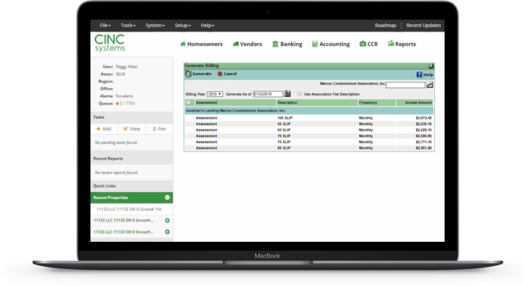Collapse the Recent Properties section
Viewport: 523px width, 287px height.
[167, 197]
